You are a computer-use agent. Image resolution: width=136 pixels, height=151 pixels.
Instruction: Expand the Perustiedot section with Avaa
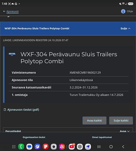pyautogui.click(x=124, y=131)
